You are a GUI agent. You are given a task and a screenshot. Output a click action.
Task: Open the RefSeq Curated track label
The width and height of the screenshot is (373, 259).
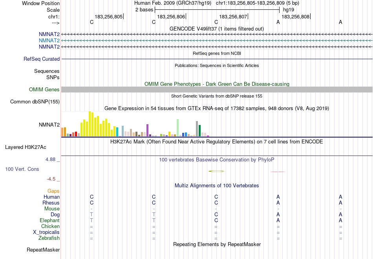pos(42,59)
